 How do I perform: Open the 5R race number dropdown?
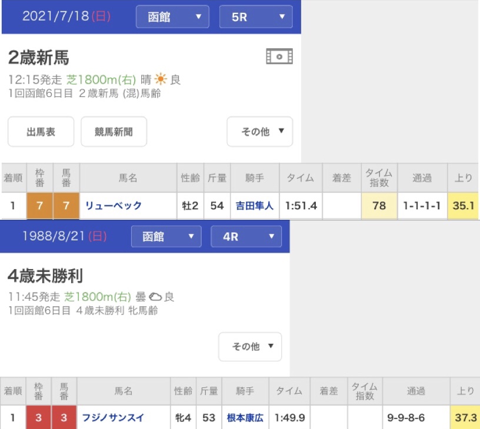coord(255,17)
